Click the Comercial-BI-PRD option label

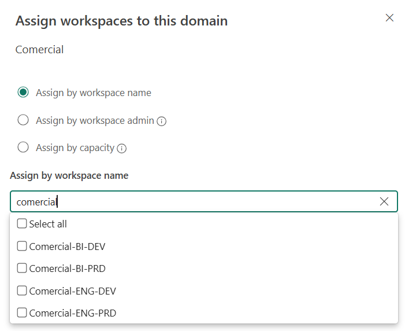tap(67, 269)
